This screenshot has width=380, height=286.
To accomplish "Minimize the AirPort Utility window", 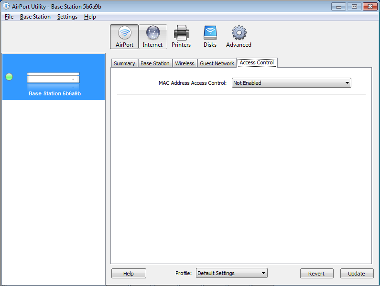I will pyautogui.click(x=338, y=7).
